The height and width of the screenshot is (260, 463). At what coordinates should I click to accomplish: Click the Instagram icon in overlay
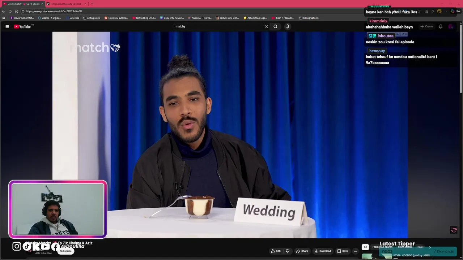[17, 246]
